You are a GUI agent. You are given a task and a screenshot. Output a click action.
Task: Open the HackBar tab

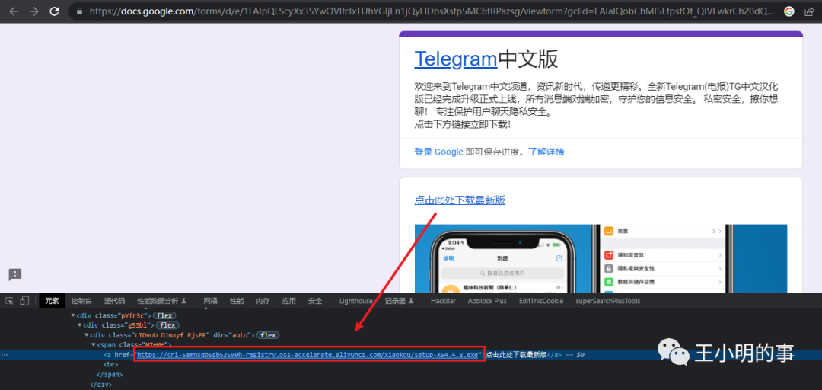(443, 301)
